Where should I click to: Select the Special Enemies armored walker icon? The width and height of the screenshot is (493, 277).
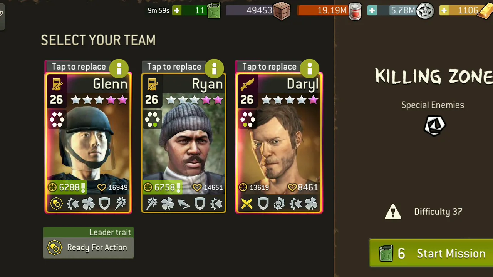point(434,125)
